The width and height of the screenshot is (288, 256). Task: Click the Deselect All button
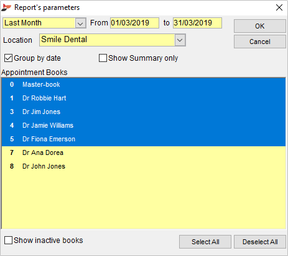[260, 242]
